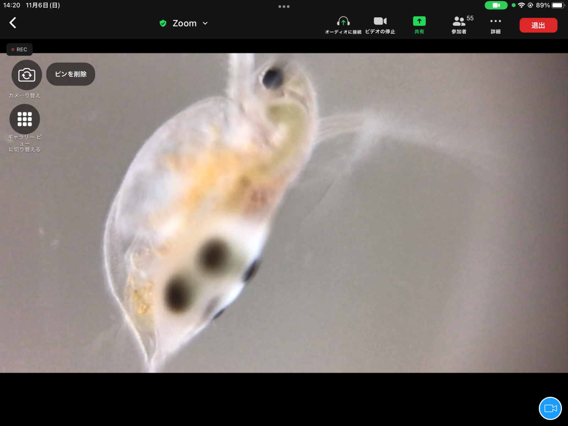Tap the participant count 55
Screen dimensions: 568x426
coord(470,18)
